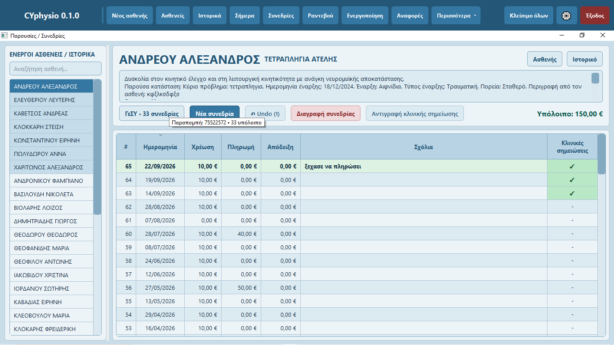
Task: Click the Χρέωση column header
Action: [203, 147]
